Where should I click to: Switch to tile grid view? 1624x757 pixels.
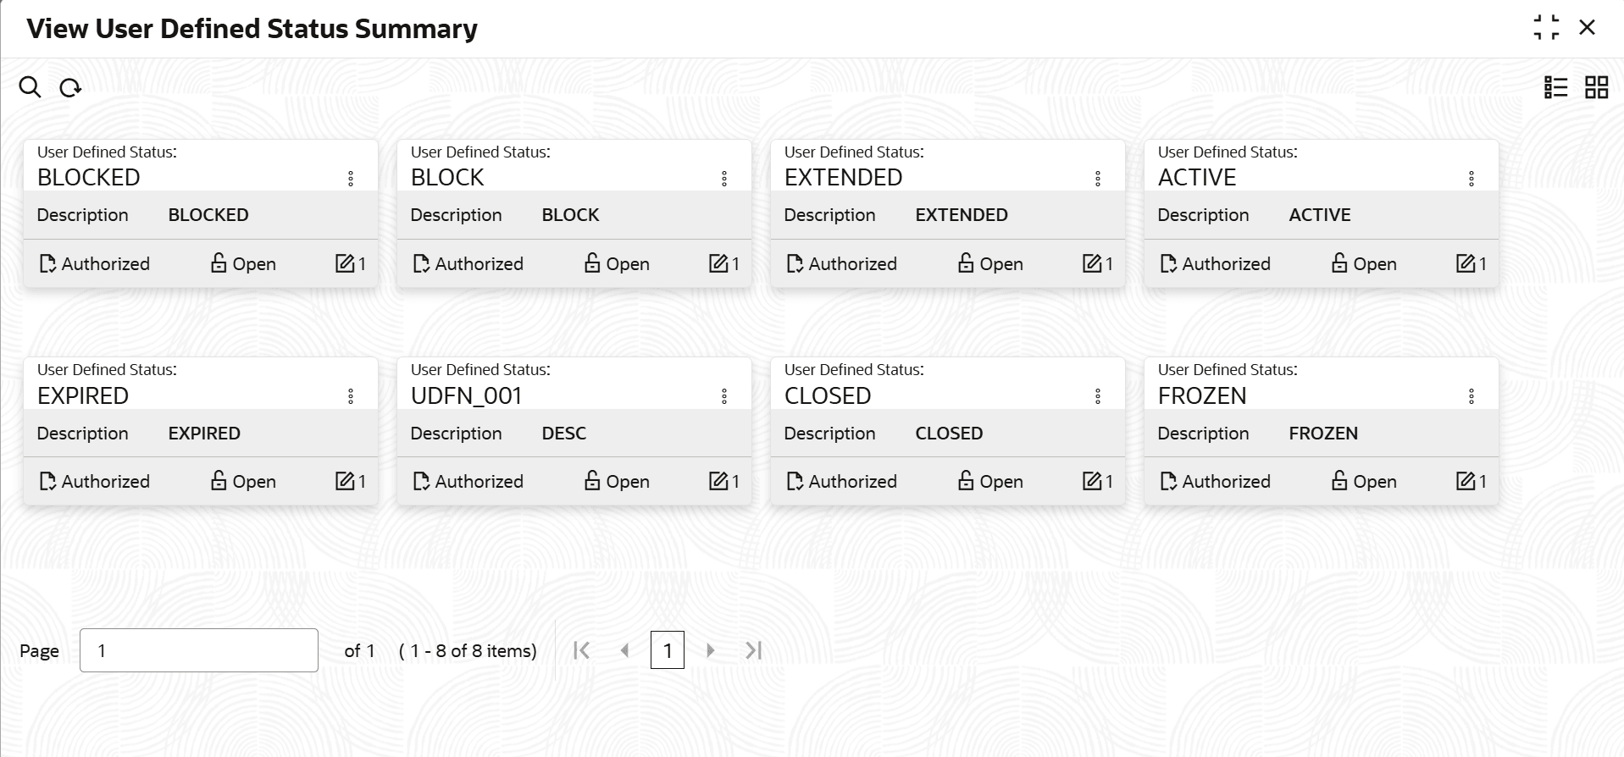pyautogui.click(x=1596, y=87)
